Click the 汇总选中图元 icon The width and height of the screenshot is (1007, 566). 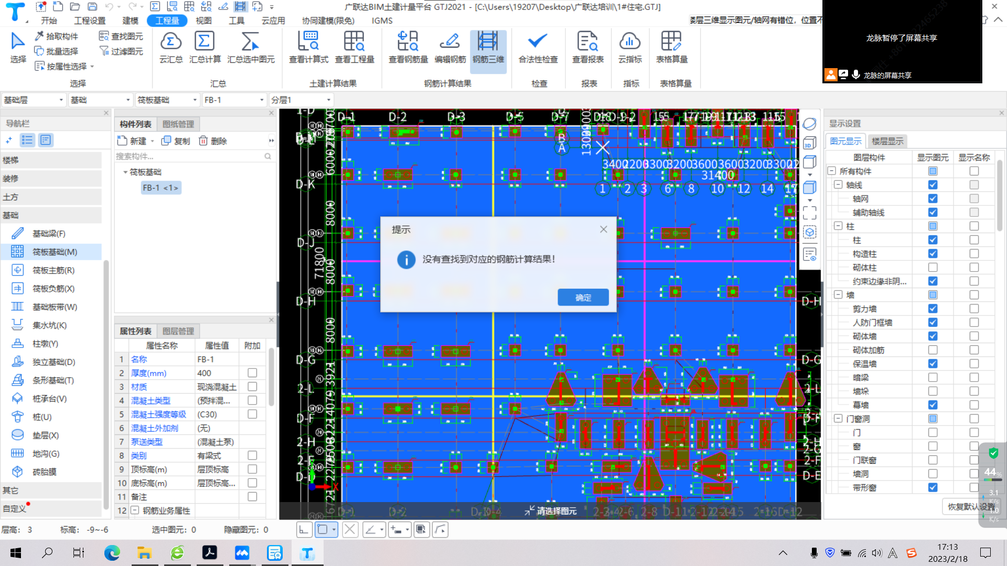251,47
